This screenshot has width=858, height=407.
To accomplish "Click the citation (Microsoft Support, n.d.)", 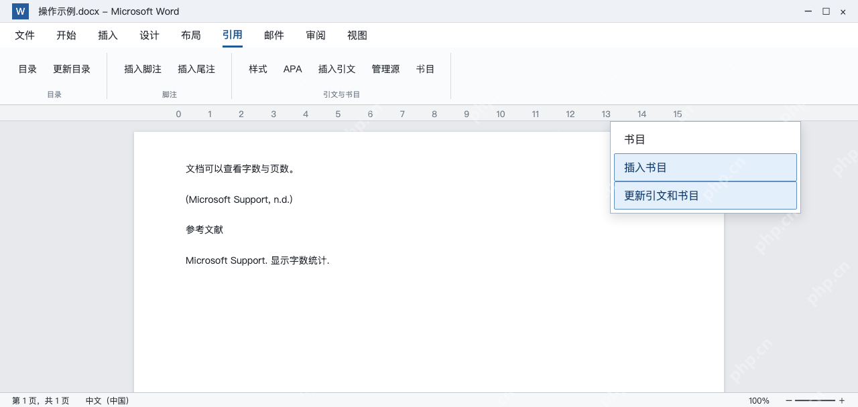I will [x=239, y=199].
